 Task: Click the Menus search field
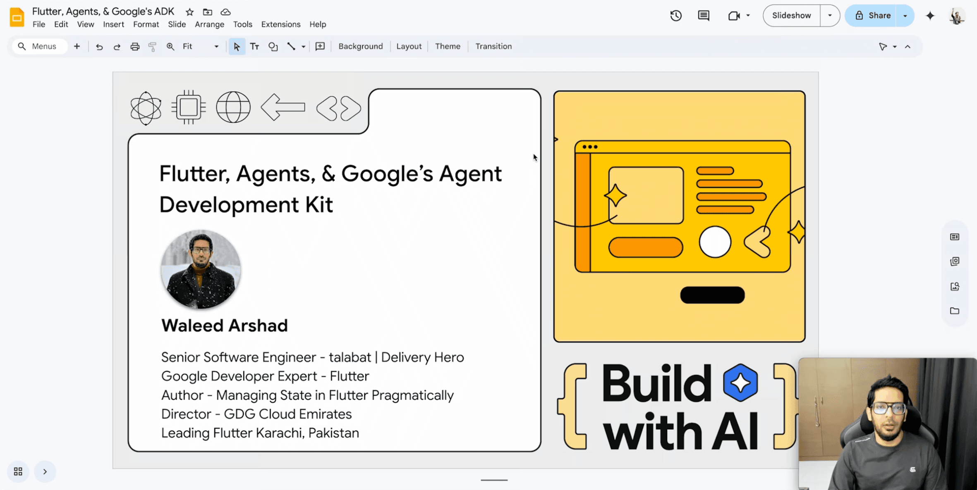coord(40,46)
